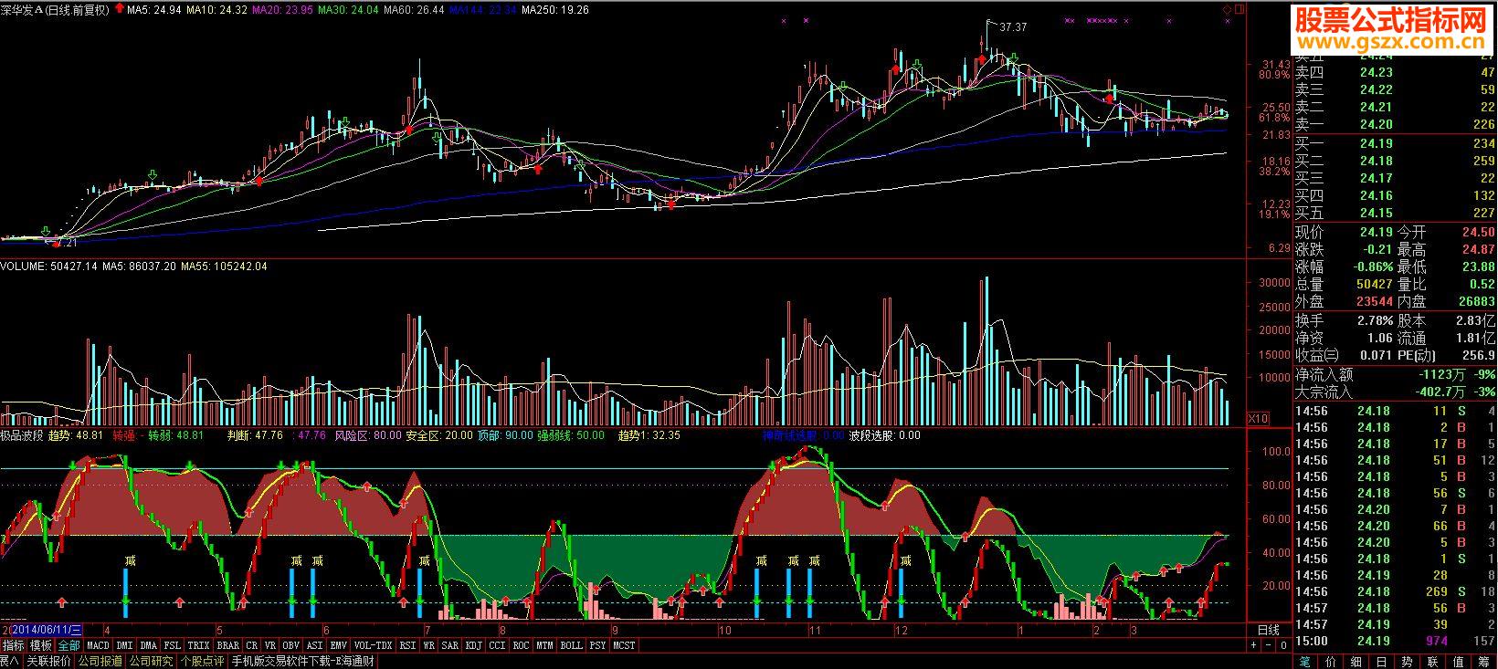Click the 极品波段 indicator name

click(x=22, y=435)
